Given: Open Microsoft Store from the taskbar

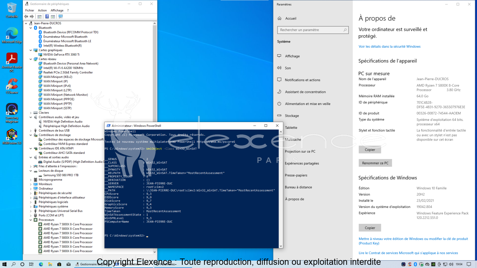Looking at the screenshot, I should (59, 264).
